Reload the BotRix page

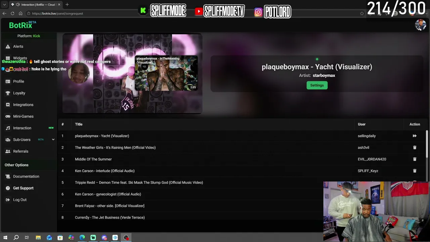click(12, 13)
